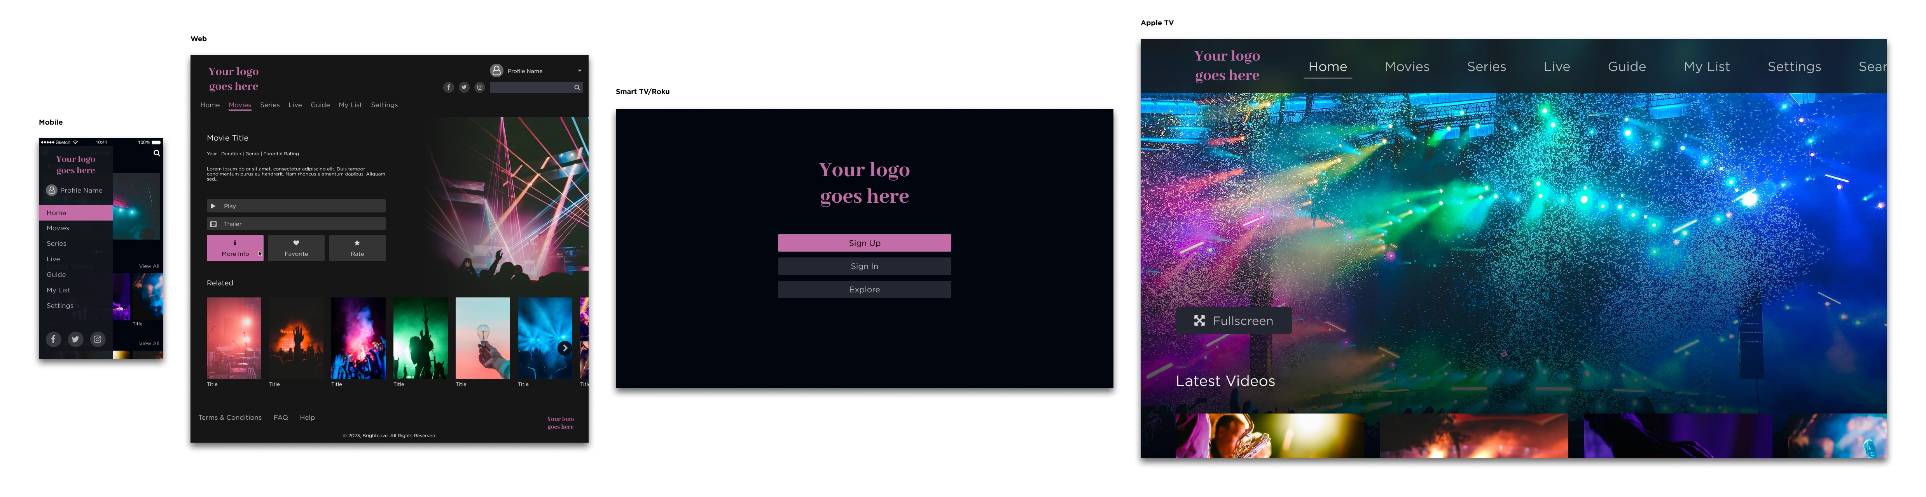Select Home in the Apple TV menu
This screenshot has height=497, width=1926.
1328,66
